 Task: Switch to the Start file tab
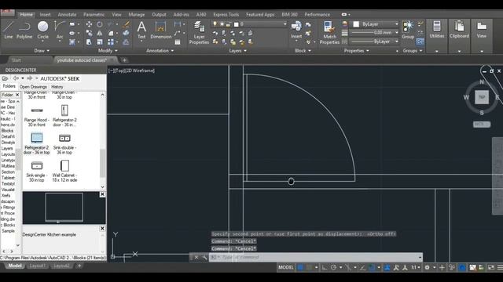(x=16, y=60)
